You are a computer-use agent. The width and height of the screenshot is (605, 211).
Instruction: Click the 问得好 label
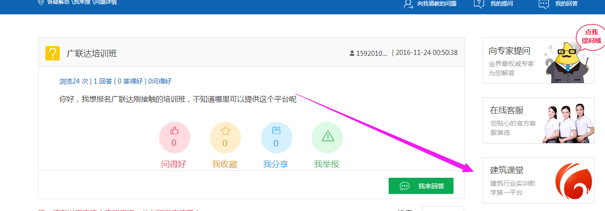[x=174, y=164]
